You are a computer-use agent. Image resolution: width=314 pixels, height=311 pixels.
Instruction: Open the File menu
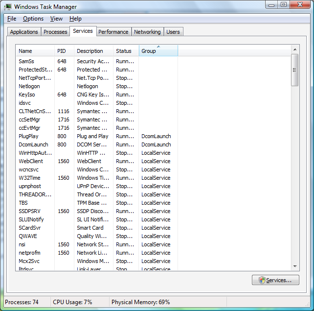[12, 19]
